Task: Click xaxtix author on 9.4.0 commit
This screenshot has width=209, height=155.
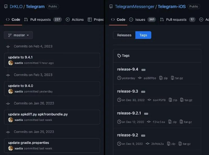Action: pos(19,92)
